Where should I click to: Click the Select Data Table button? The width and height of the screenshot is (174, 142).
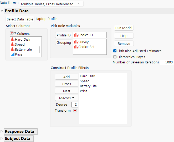(20, 19)
